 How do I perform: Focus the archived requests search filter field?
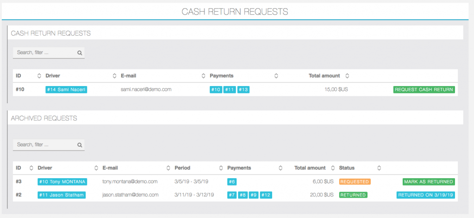coord(44,145)
